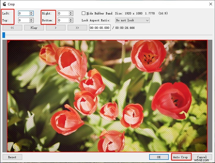Close the Crop dialog window
The height and width of the screenshot is (163, 215).
pos(211,4)
